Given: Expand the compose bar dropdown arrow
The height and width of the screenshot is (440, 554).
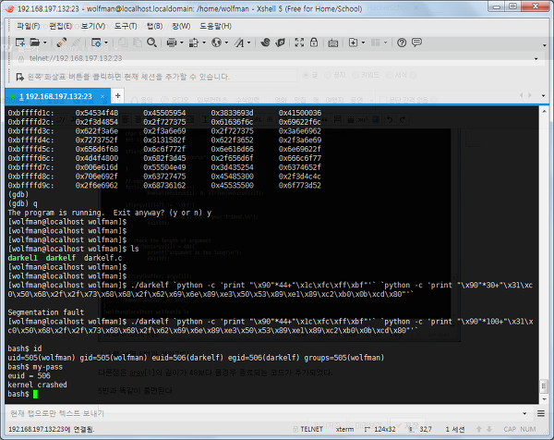Looking at the screenshot, I should (524, 413).
